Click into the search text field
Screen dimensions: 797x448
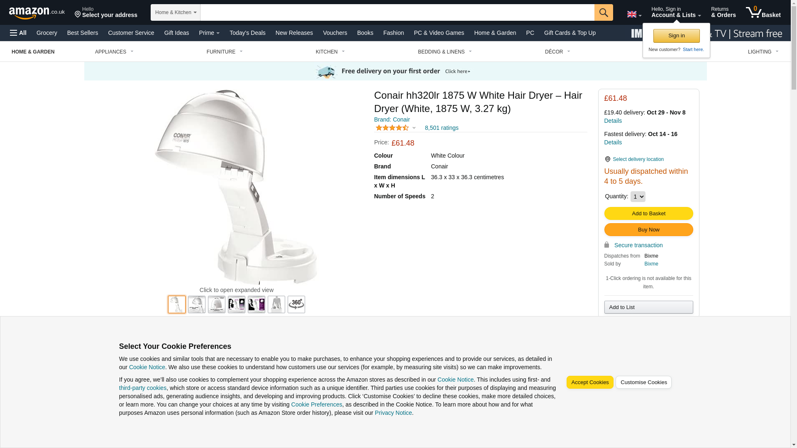coord(397,12)
